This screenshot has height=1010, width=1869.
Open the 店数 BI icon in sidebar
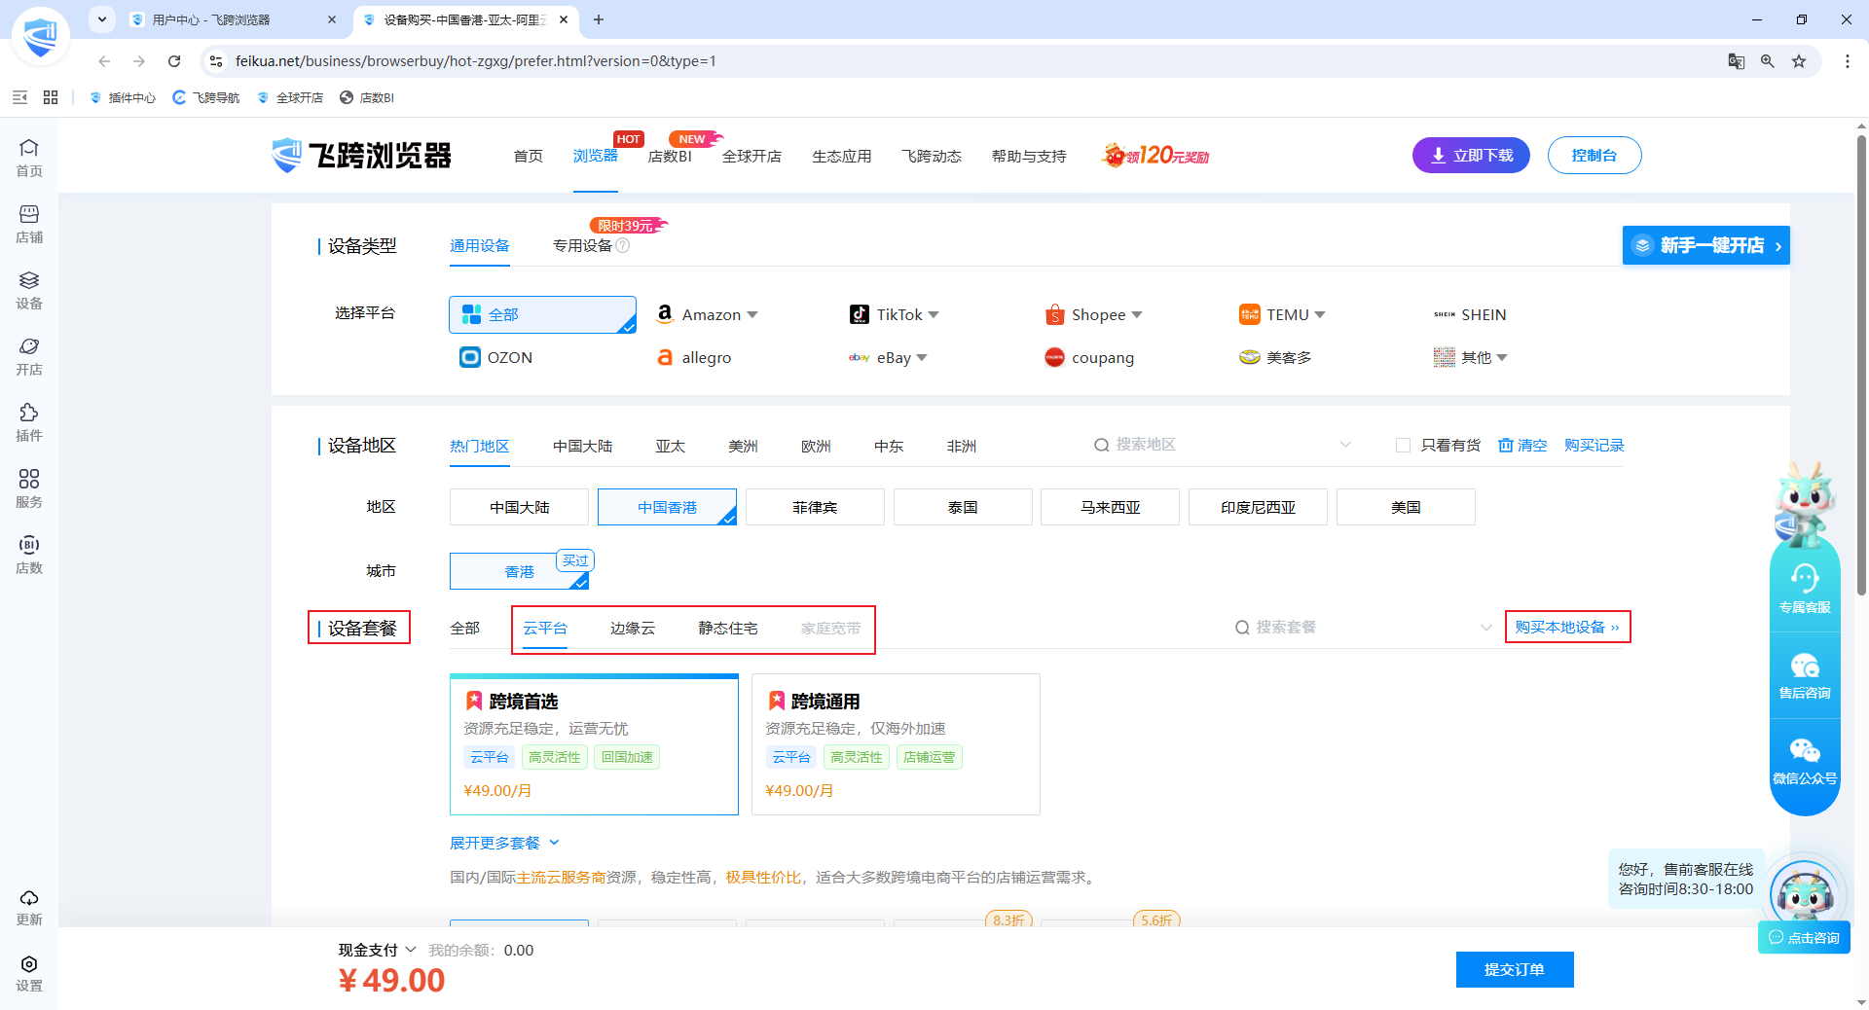(x=29, y=555)
